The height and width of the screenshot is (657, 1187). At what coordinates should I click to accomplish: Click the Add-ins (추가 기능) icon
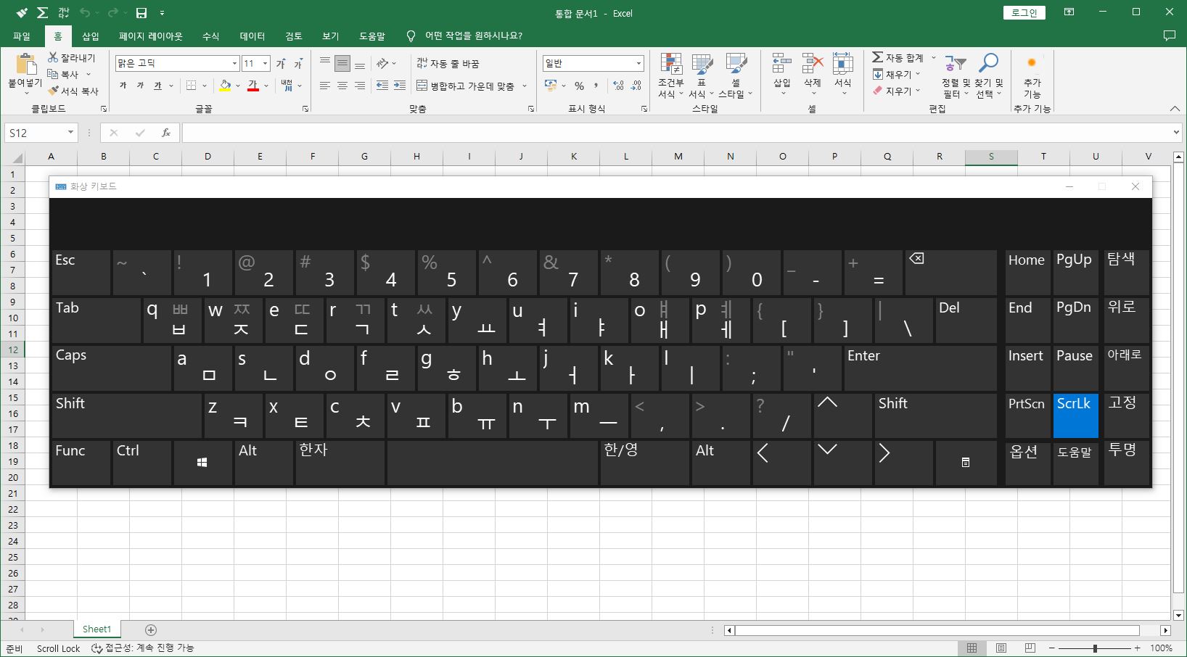(1032, 63)
